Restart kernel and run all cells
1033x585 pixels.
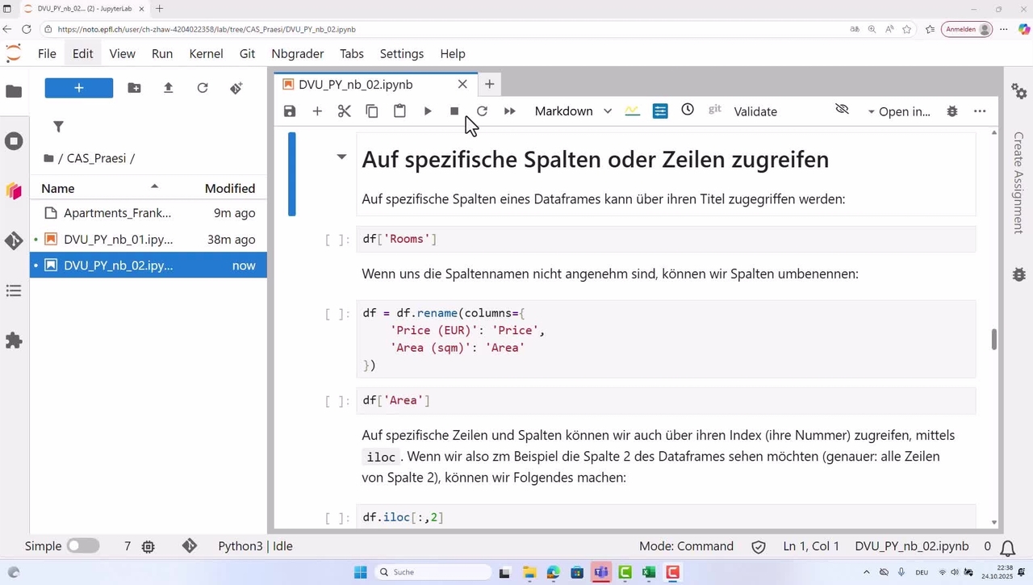click(509, 111)
